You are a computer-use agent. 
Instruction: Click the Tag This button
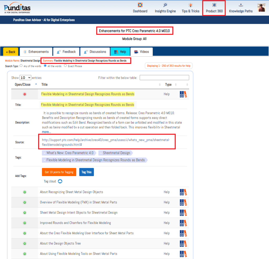pos(86,172)
